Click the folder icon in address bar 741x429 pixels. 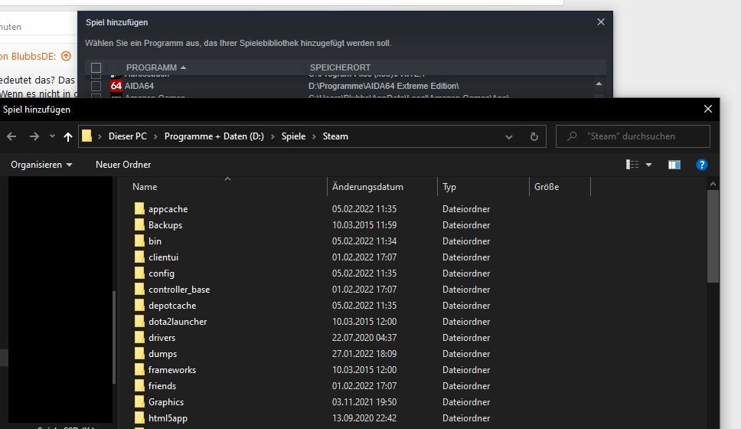click(x=87, y=136)
